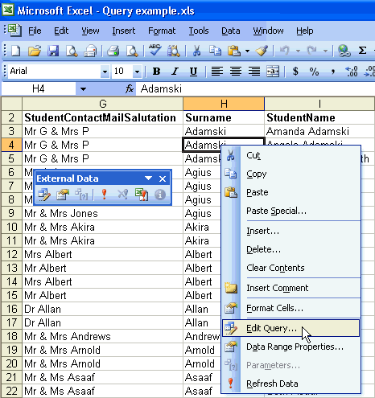This screenshot has width=375, height=398.
Task: Create a new workbook from the toolbar
Action: coord(15,51)
